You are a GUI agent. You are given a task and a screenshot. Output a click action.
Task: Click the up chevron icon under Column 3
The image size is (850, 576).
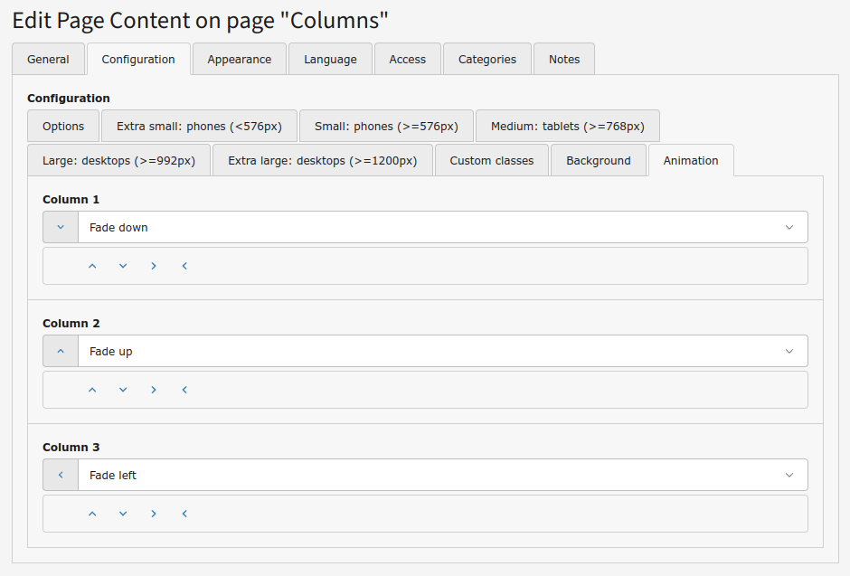92,514
